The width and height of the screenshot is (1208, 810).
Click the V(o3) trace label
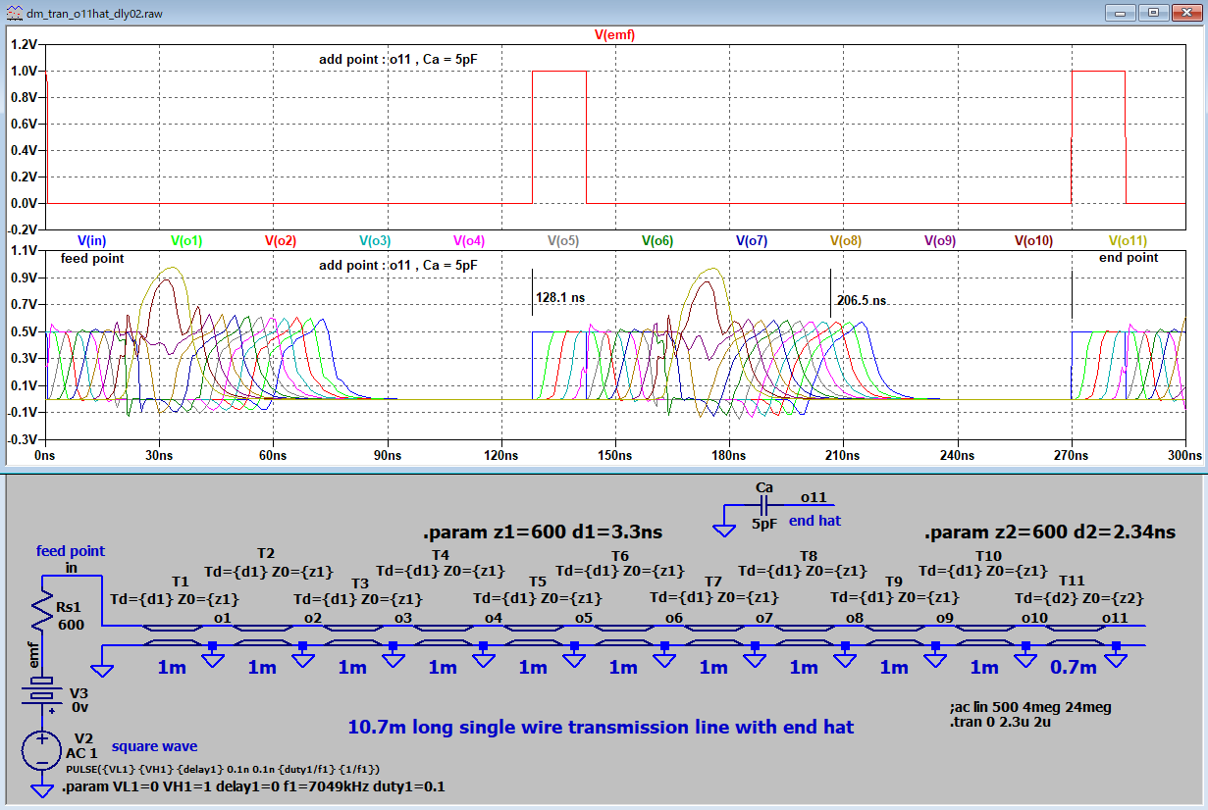[375, 241]
